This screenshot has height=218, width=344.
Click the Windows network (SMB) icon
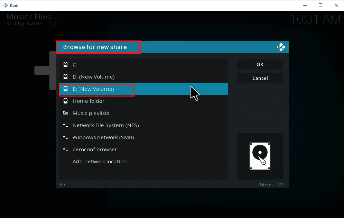click(66, 137)
